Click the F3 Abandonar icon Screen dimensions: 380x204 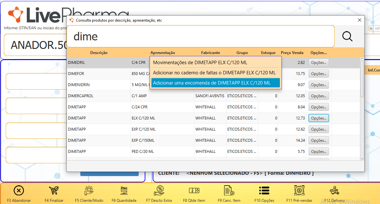(19, 191)
